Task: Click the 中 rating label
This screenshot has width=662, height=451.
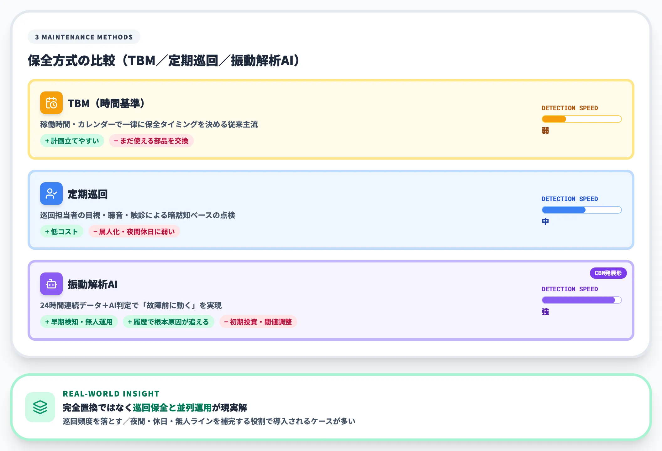Action: (x=545, y=222)
